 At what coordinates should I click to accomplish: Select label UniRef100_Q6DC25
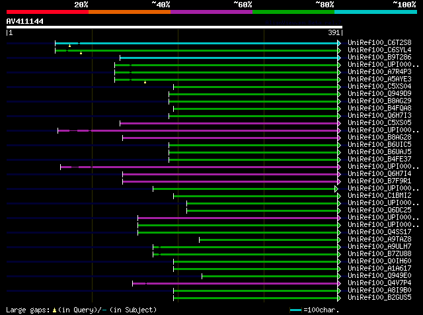click(x=379, y=210)
